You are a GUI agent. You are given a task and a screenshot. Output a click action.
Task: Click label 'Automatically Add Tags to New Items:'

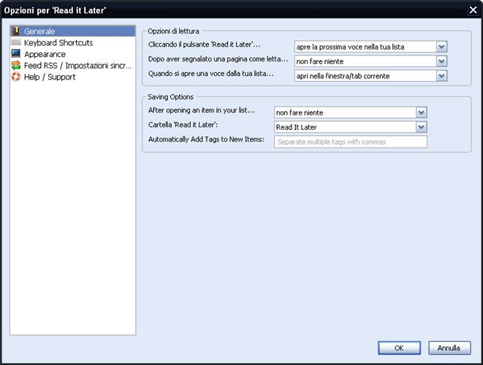pos(206,139)
